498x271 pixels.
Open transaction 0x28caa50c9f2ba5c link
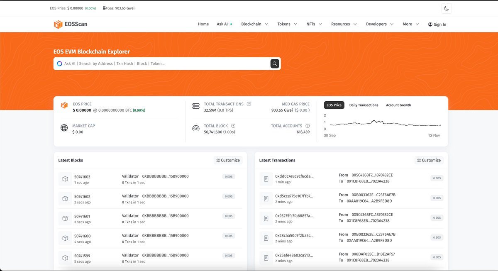point(294,235)
